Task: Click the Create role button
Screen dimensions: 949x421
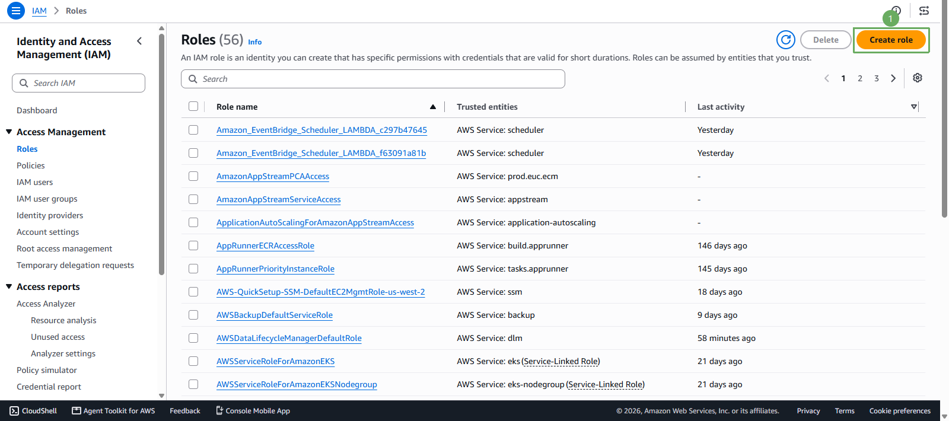Action: click(x=891, y=40)
